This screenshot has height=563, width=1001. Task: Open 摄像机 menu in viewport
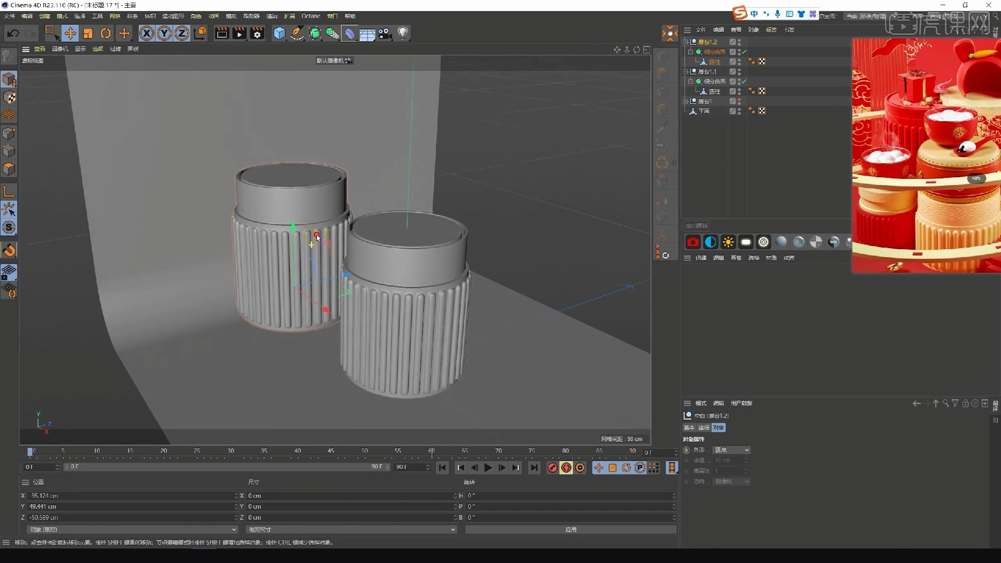(60, 49)
